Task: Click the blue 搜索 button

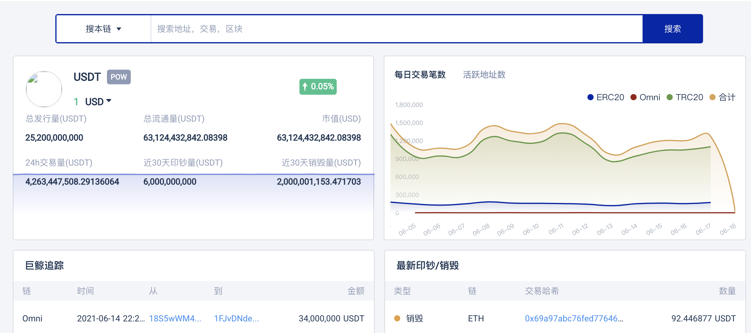Action: tap(672, 29)
